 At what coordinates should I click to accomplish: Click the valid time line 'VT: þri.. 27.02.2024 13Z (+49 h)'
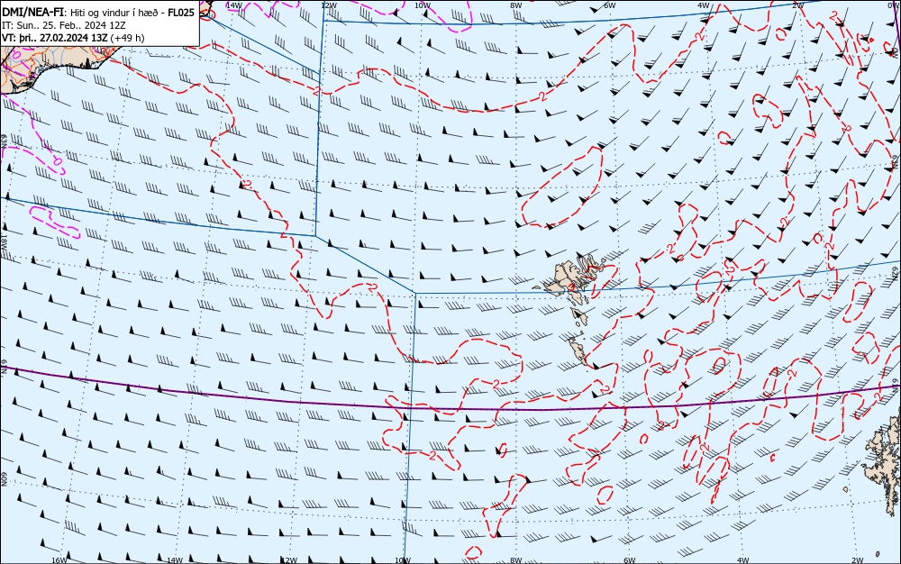coord(73,38)
